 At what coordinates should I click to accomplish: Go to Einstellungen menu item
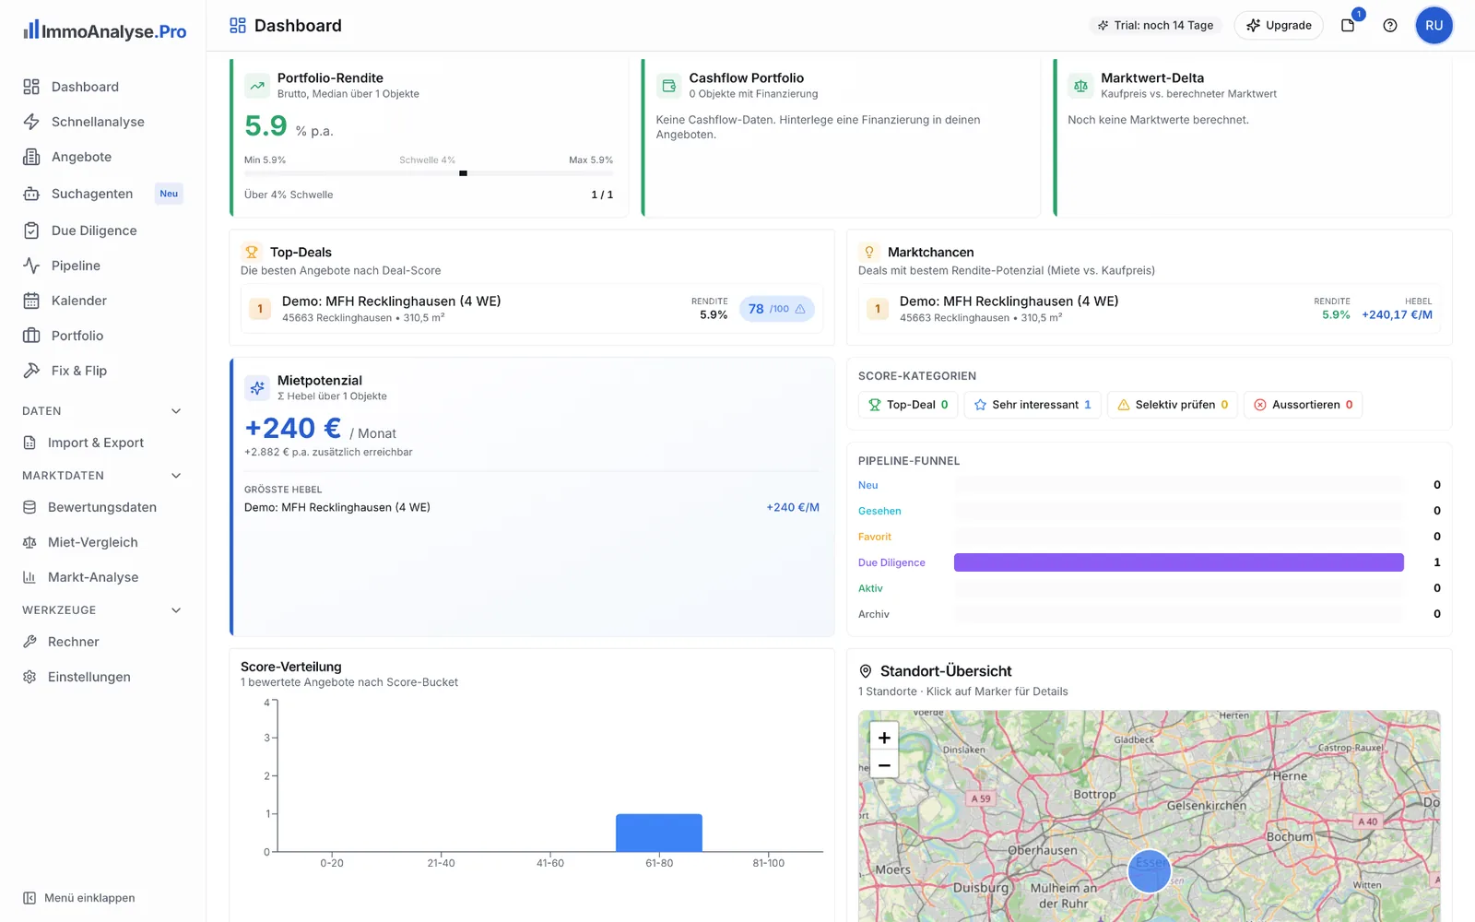tap(102, 677)
